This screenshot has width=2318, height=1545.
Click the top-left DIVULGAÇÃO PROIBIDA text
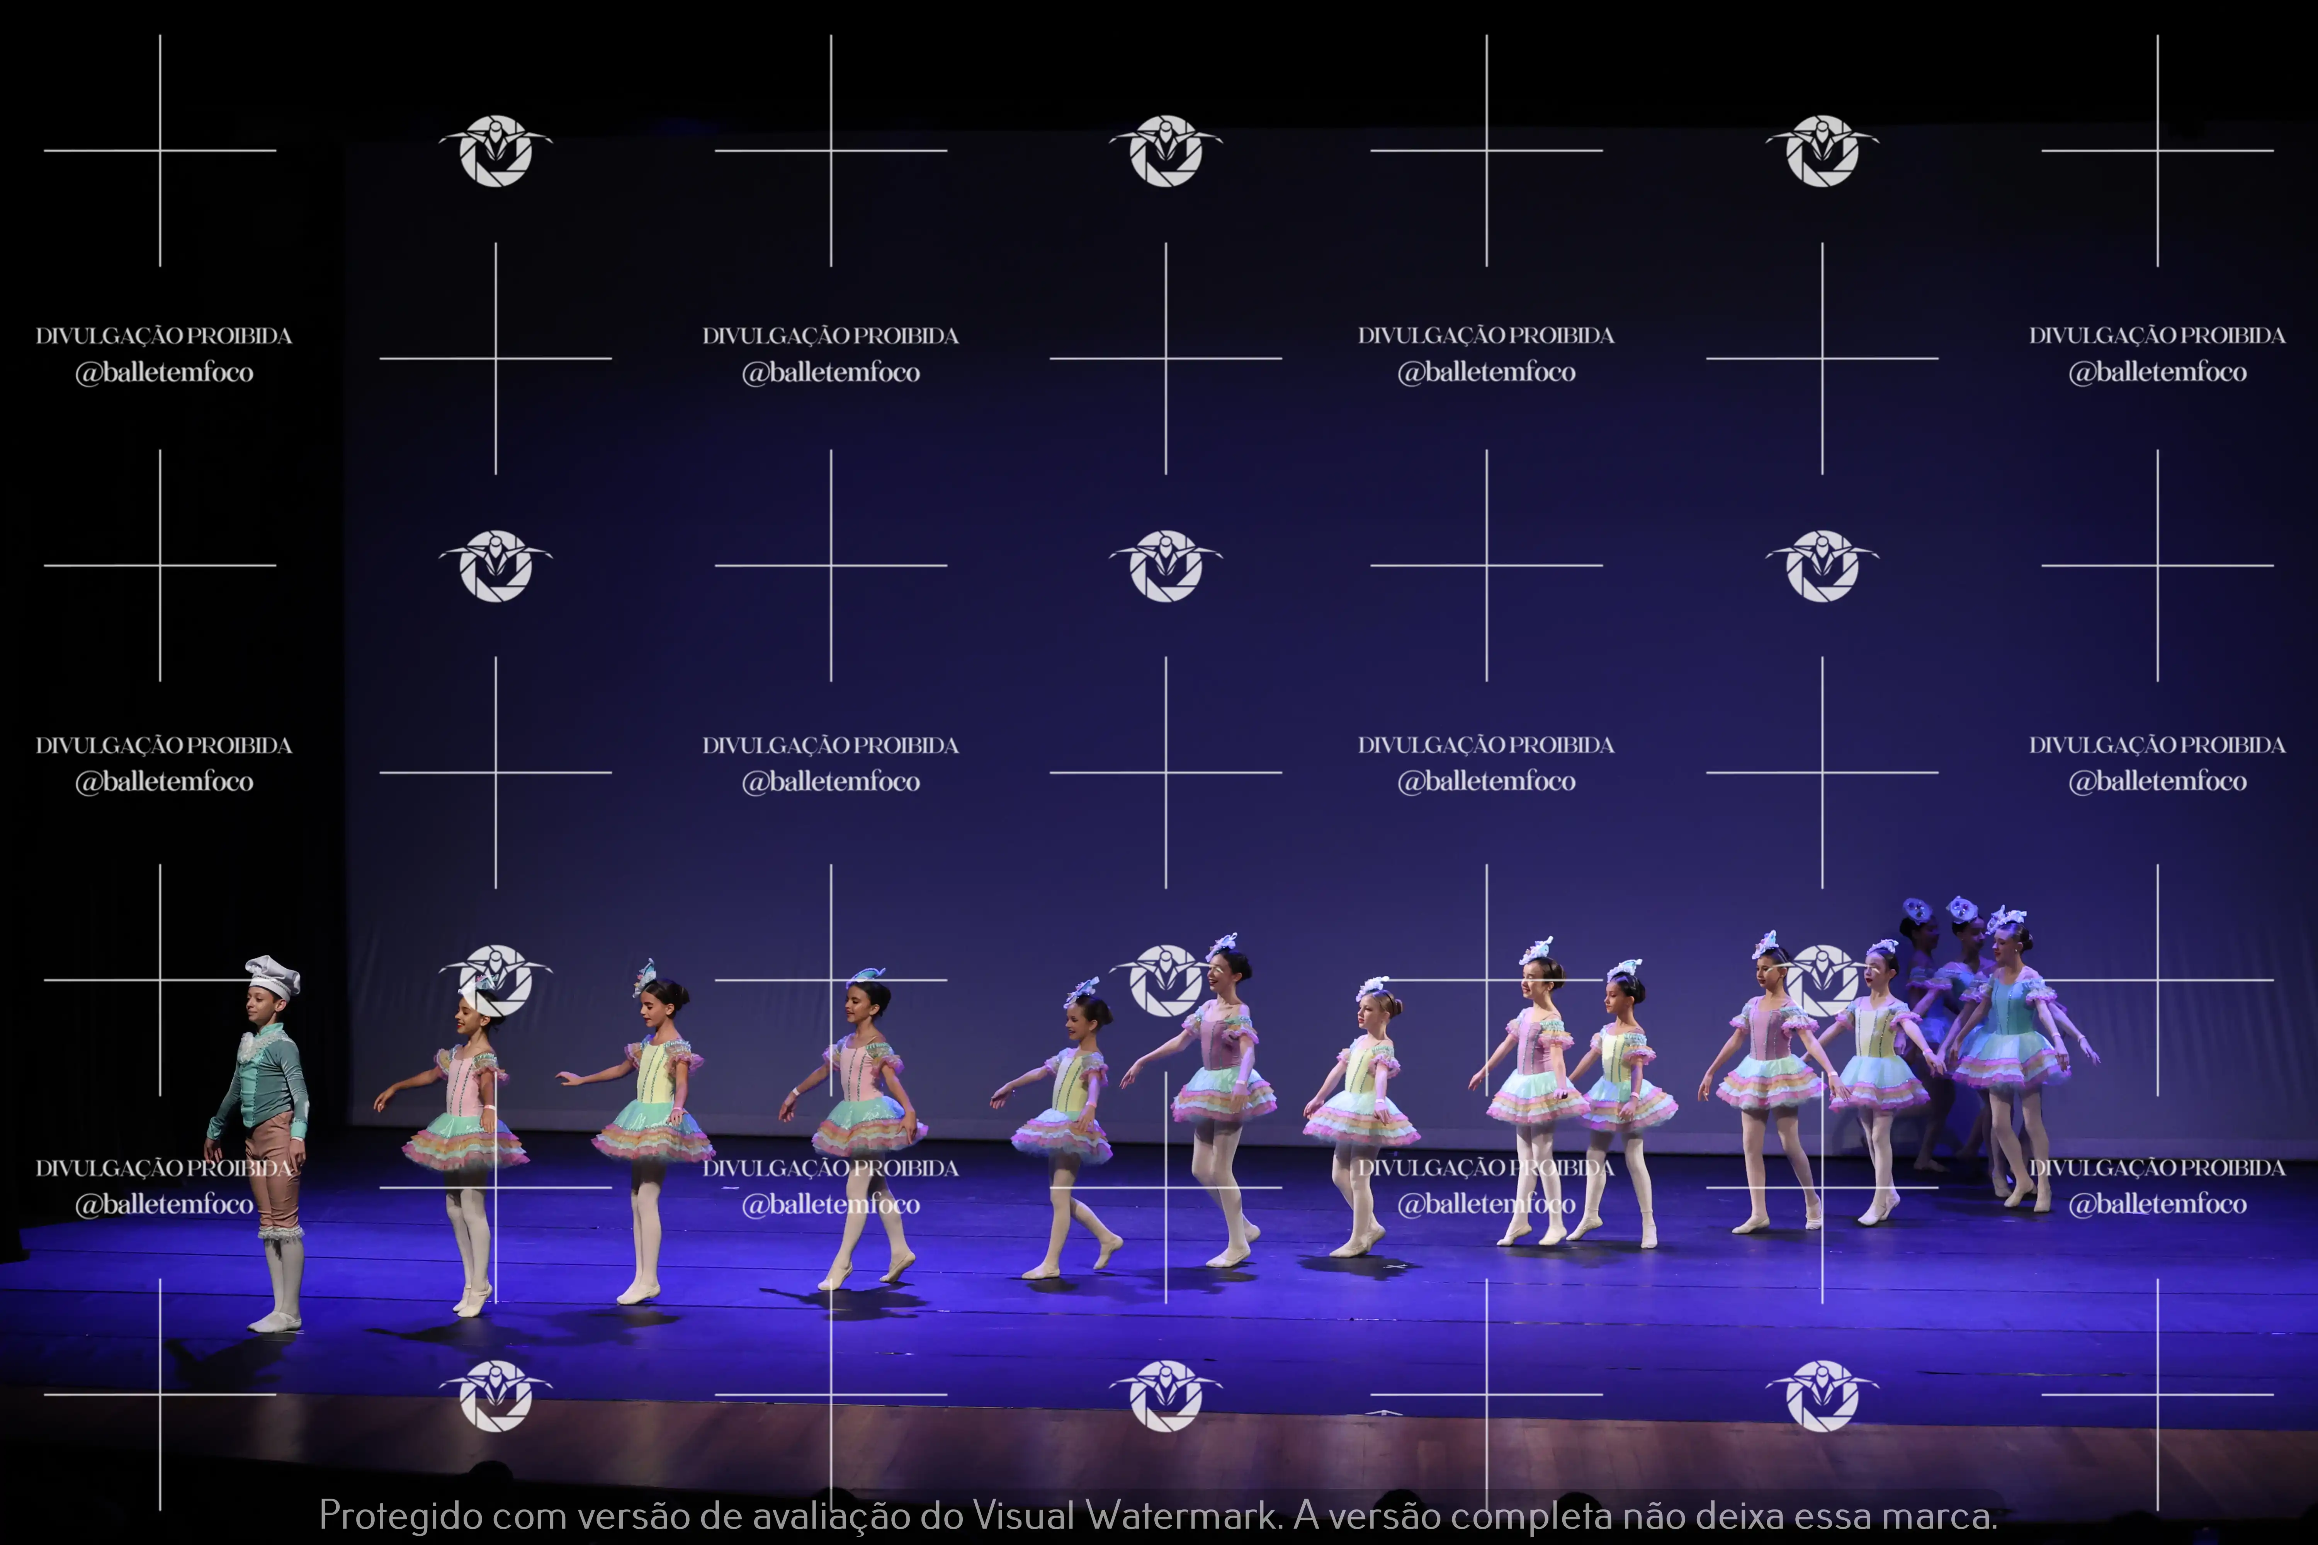pos(163,336)
